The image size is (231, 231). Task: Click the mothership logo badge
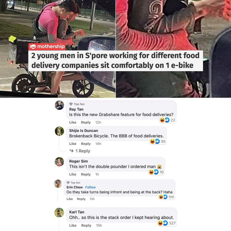pos(47,47)
